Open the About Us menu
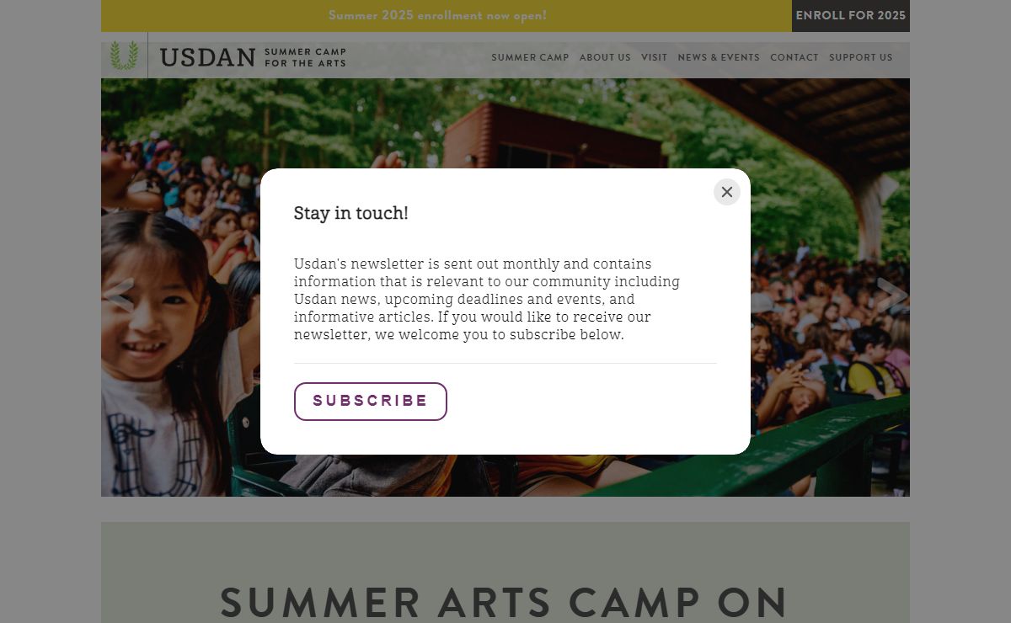The height and width of the screenshot is (623, 1011). click(604, 57)
